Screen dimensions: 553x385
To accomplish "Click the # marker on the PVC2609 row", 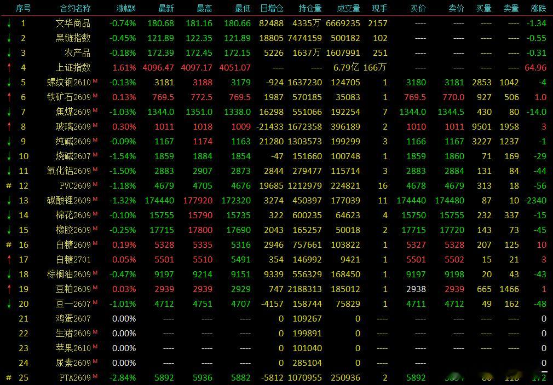I will (9, 185).
